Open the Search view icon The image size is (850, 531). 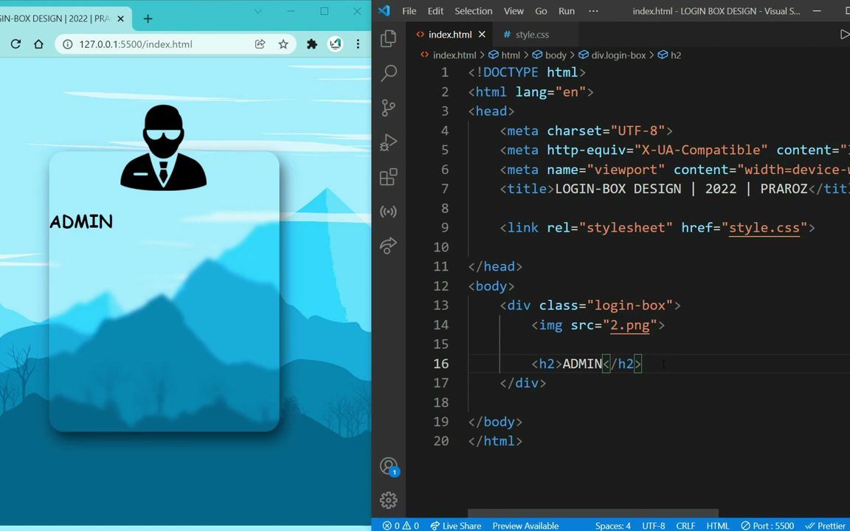(x=388, y=73)
